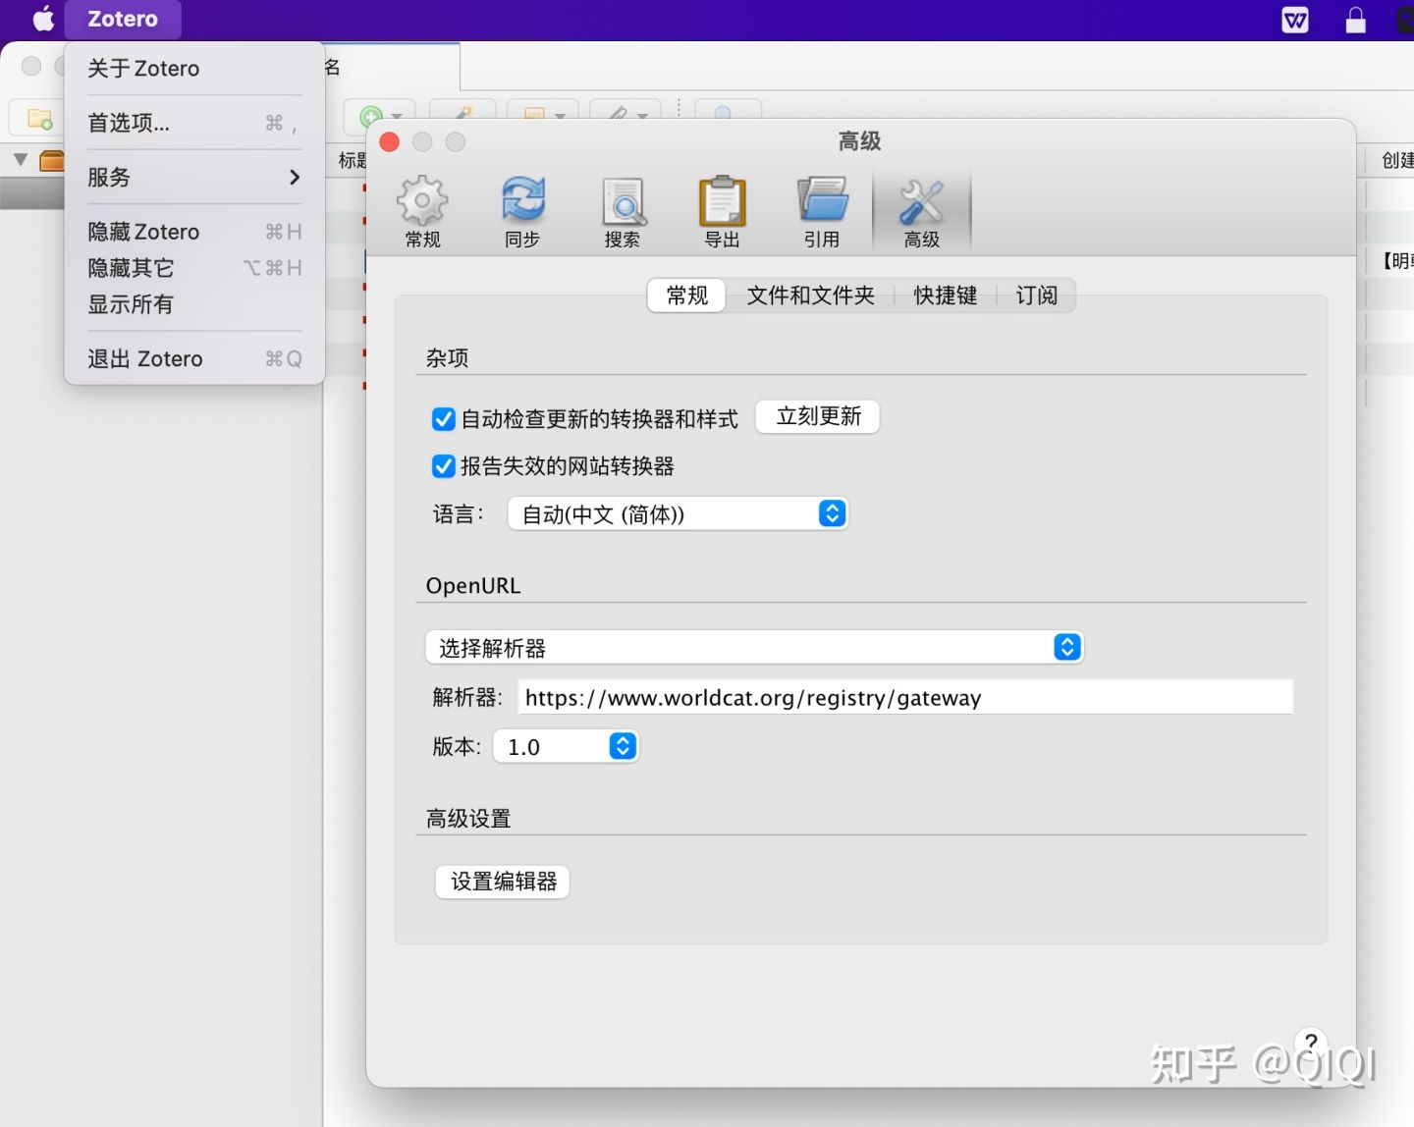
Task: Select the 高级 Advanced preferences pane
Action: pyautogui.click(x=922, y=211)
